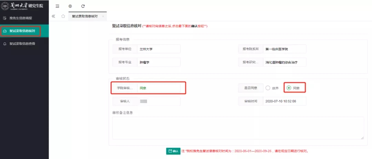Select the 同意 radio button

(289, 88)
